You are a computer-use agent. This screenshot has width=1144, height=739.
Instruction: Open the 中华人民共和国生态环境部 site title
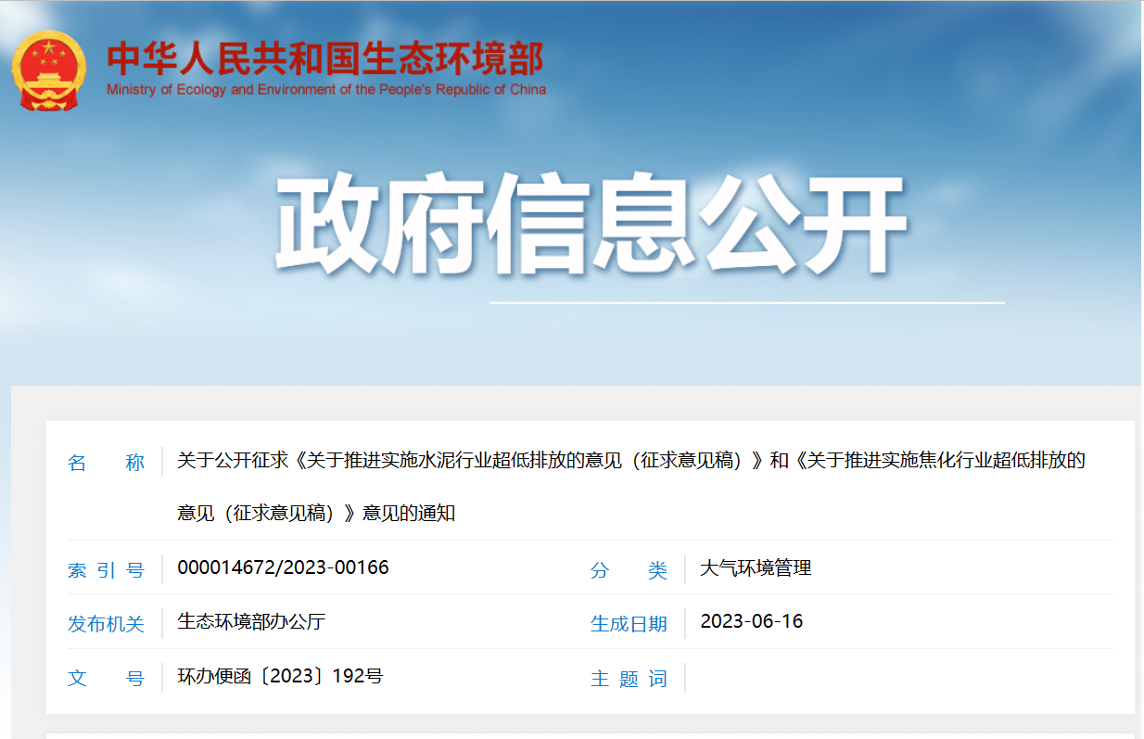tap(325, 58)
